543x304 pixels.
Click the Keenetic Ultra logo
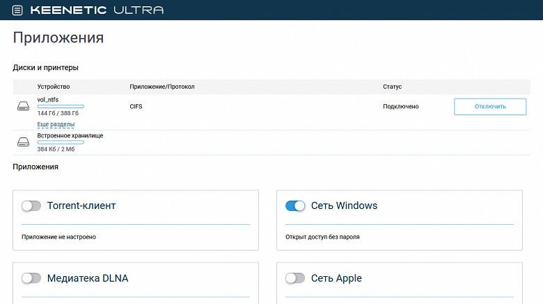click(x=96, y=10)
